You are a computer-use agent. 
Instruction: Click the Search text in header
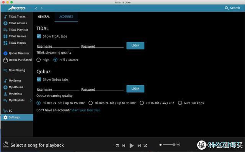click(x=235, y=8)
